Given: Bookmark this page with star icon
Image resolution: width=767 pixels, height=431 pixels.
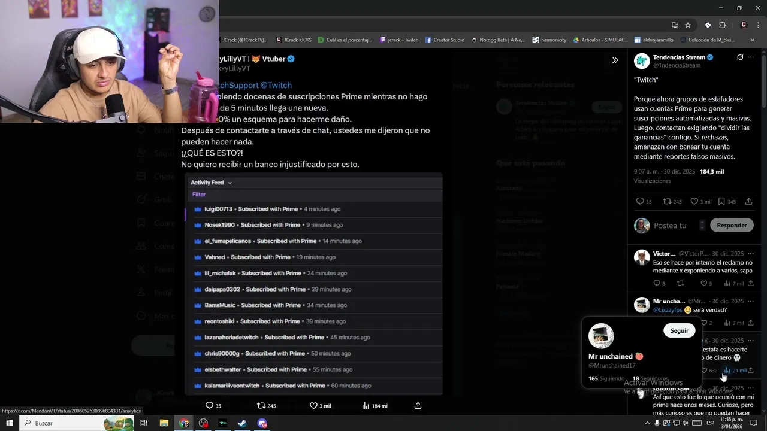Looking at the screenshot, I should tap(688, 25).
